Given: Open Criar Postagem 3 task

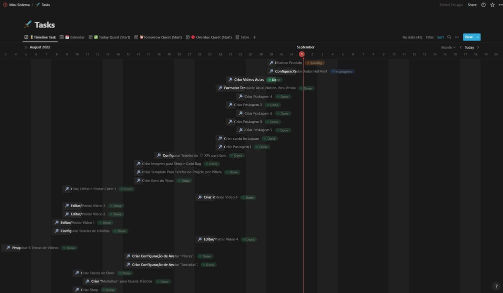Looking at the screenshot, I should point(248,122).
